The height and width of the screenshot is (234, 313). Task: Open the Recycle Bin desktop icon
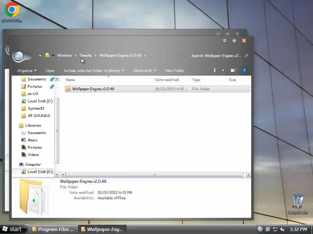[298, 204]
